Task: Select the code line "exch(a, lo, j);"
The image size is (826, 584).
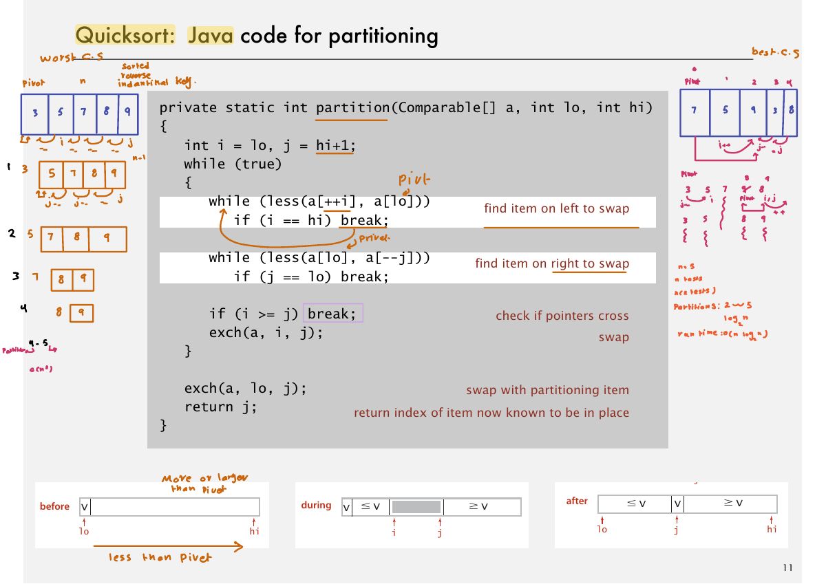Action: (246, 389)
